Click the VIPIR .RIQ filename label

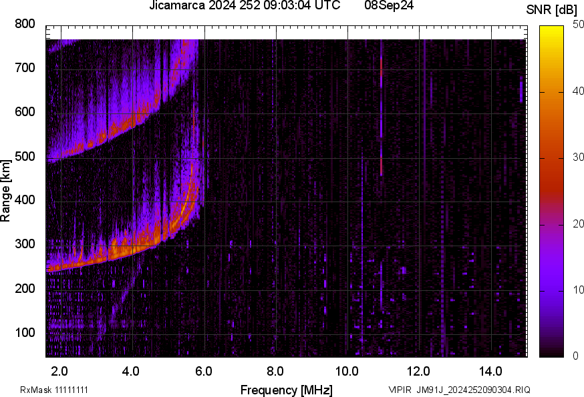459,390
